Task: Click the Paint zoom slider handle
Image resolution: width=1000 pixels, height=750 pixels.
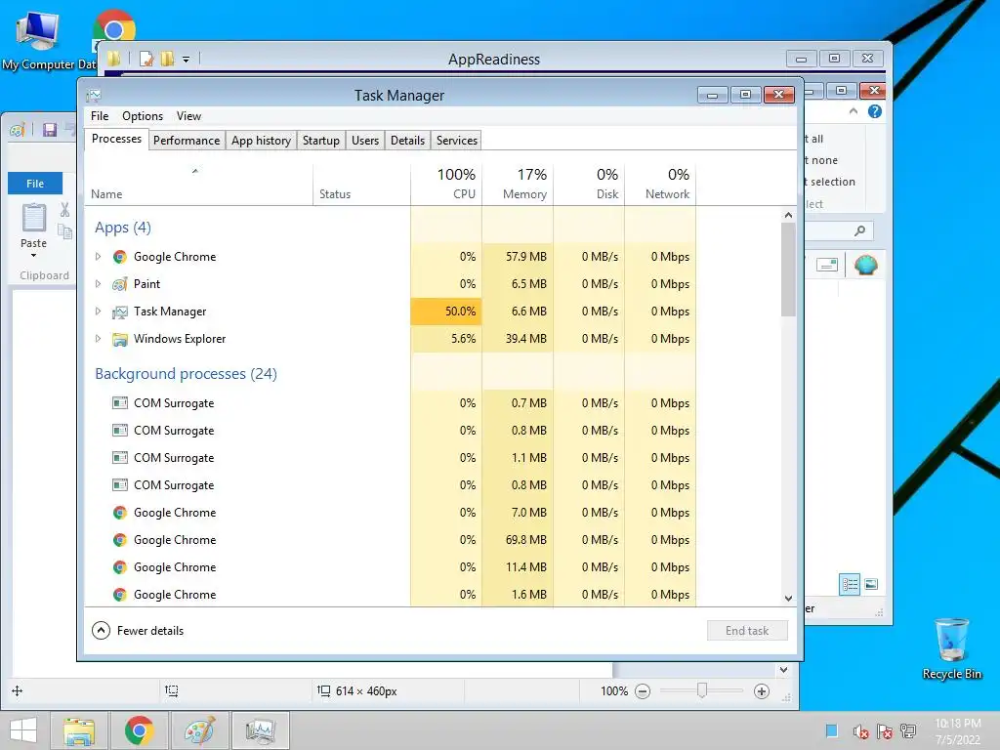Action: coord(702,690)
